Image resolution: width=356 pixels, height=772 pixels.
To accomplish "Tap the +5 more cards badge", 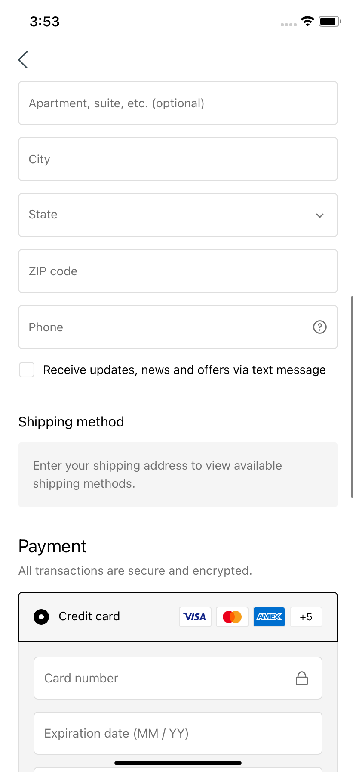I will tap(306, 617).
